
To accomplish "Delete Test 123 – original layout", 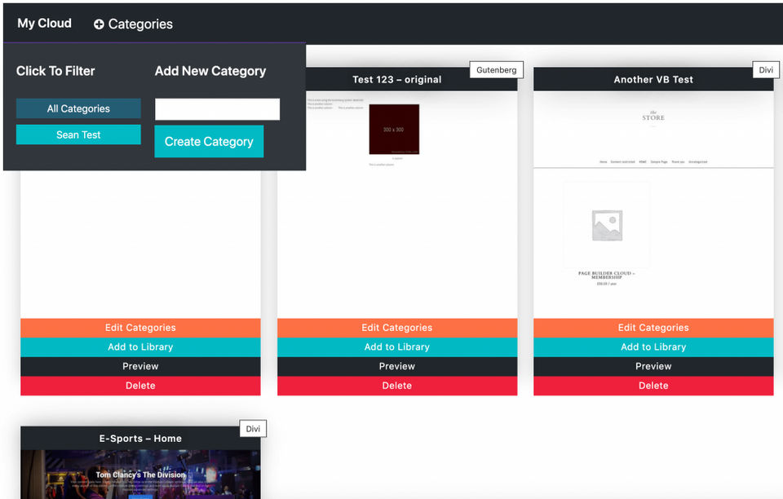I will point(397,386).
